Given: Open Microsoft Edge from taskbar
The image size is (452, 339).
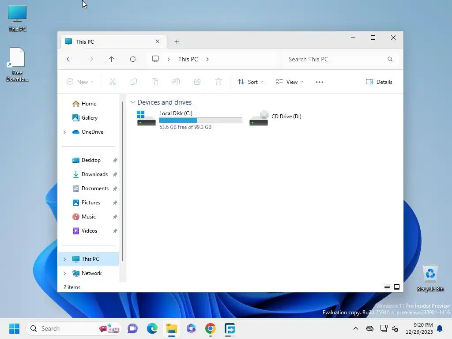Looking at the screenshot, I should coord(152,328).
